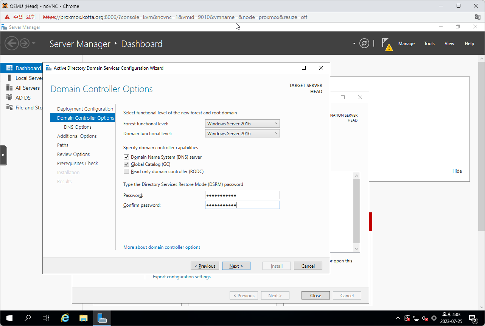
Task: Click the back navigation arrow in Server Manager
Action: [12, 43]
